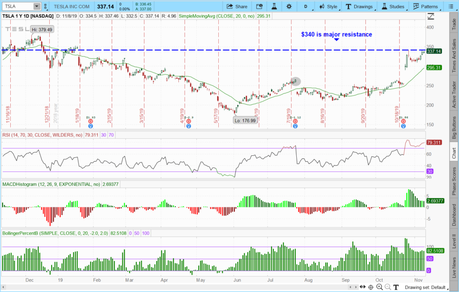Viewport: 459px width, 292px height.
Task: Open the Big Buttons side tab
Action: coord(454,128)
